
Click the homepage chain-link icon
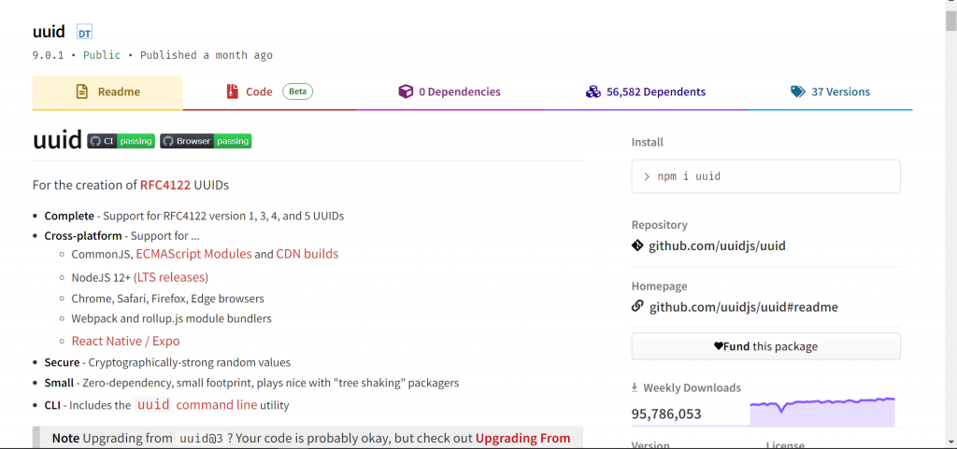638,306
